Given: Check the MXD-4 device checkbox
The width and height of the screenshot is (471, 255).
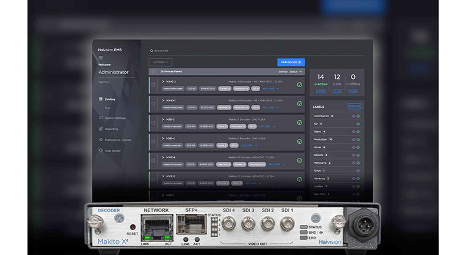Looking at the screenshot, I should [x=153, y=141].
